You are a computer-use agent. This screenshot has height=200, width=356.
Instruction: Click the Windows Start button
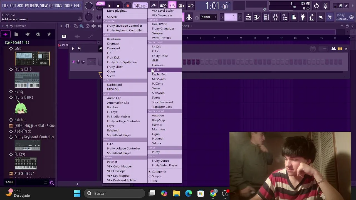point(77,193)
